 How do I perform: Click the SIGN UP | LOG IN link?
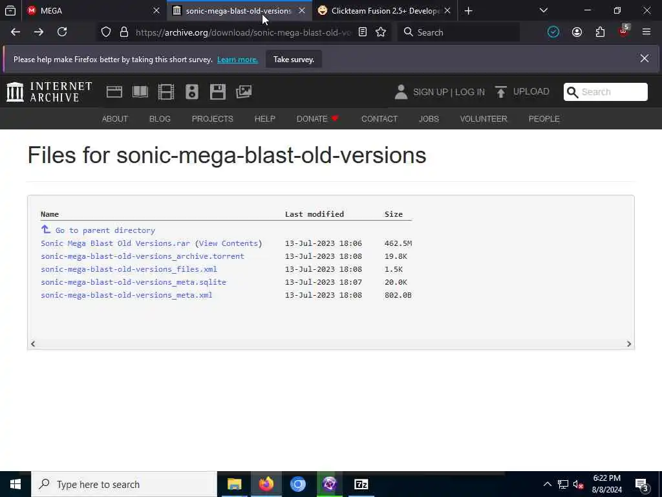pyautogui.click(x=449, y=92)
